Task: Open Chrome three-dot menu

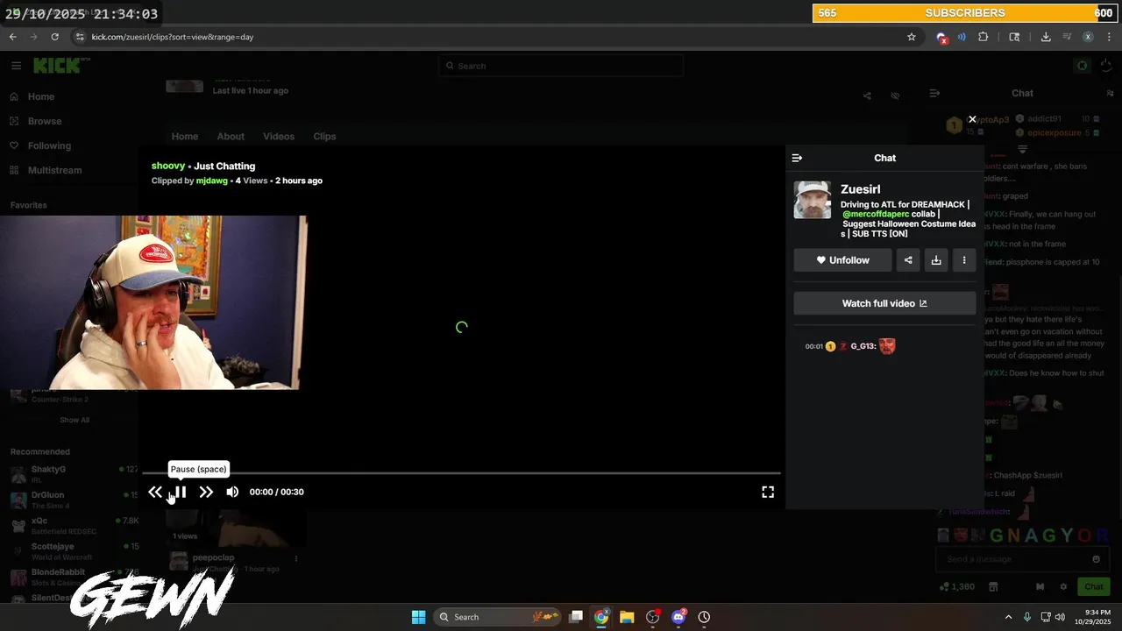Action: click(1110, 37)
